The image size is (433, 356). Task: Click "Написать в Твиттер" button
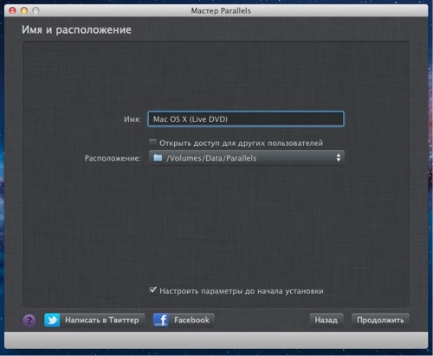click(x=94, y=320)
